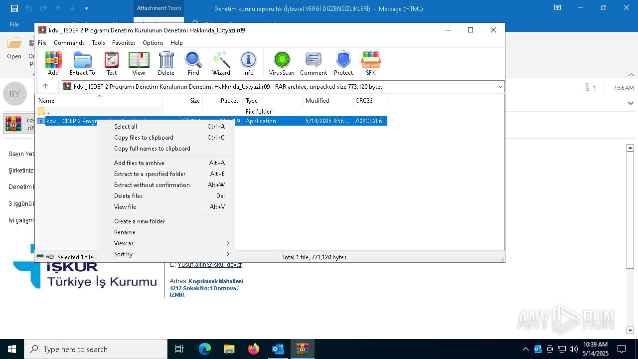The width and height of the screenshot is (638, 359).
Task: Click the Protect shield icon
Action: coord(343,63)
